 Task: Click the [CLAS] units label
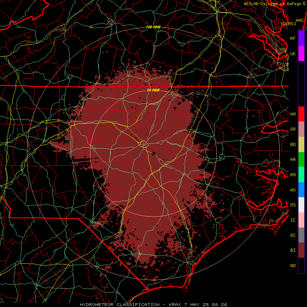pos(288,24)
